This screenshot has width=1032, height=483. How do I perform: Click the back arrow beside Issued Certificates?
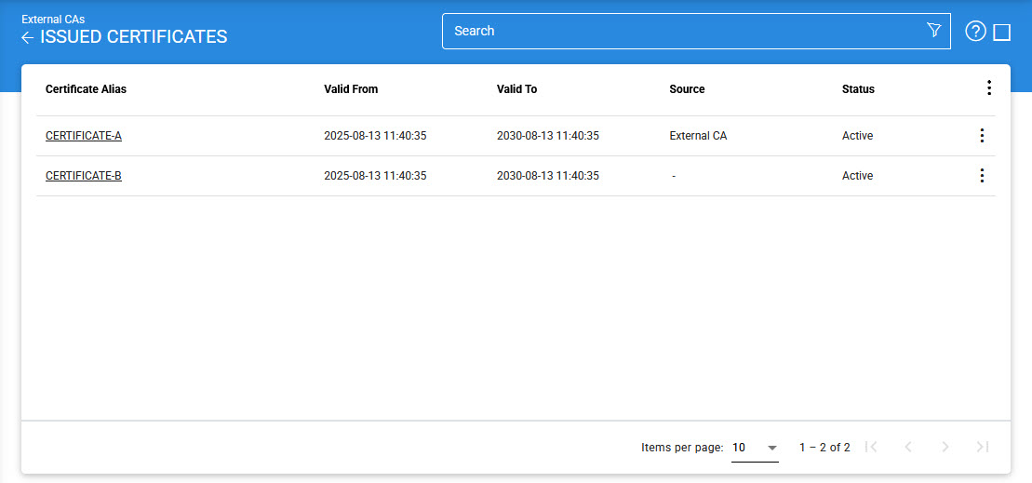point(28,38)
